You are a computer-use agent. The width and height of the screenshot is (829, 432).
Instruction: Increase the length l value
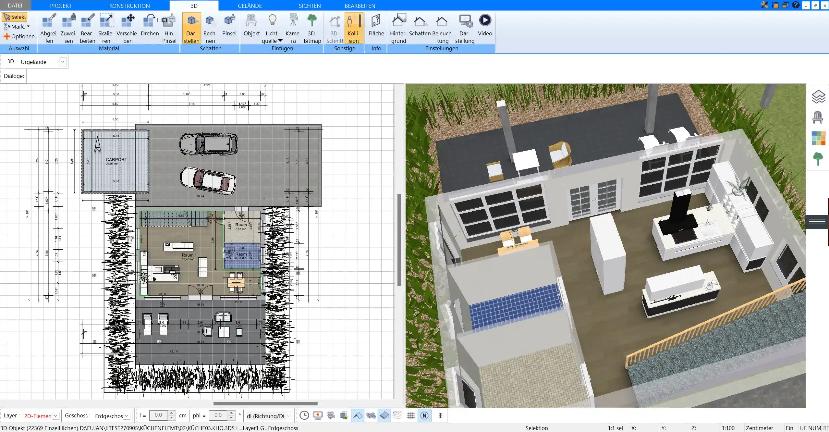(x=172, y=413)
